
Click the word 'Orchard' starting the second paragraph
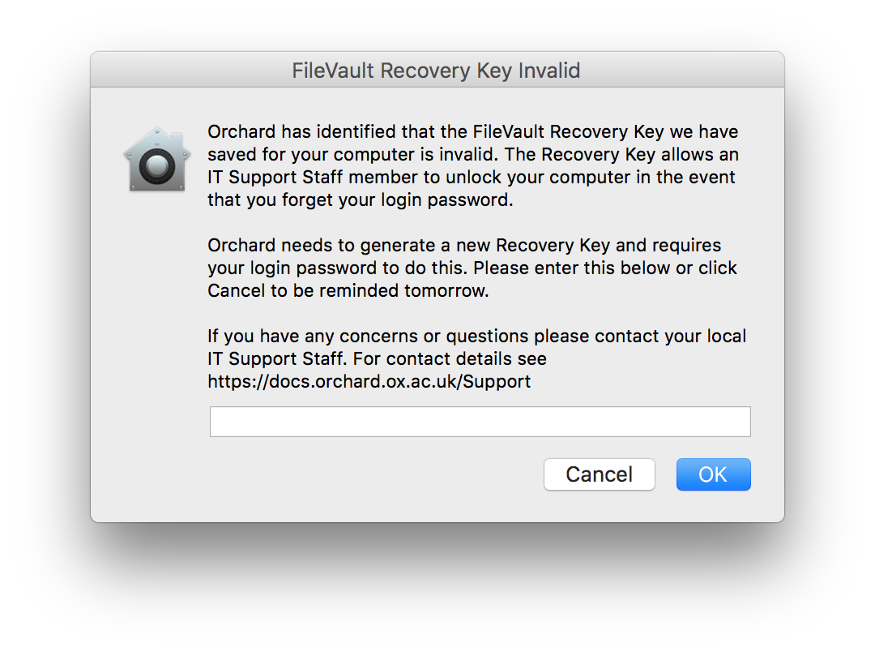tap(241, 245)
